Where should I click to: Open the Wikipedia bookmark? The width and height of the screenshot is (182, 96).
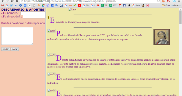[x=30, y=5]
